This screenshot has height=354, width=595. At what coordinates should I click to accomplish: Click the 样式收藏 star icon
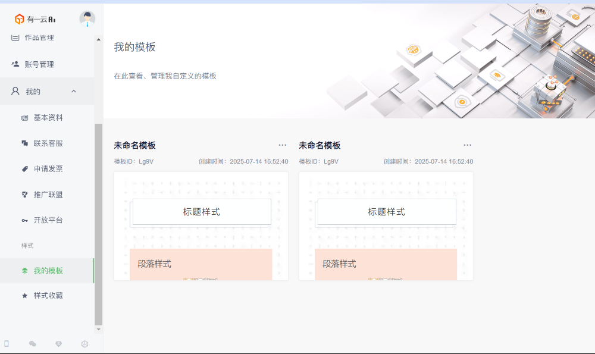[x=24, y=296]
